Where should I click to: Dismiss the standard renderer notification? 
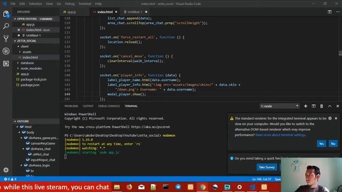click(x=336, y=118)
